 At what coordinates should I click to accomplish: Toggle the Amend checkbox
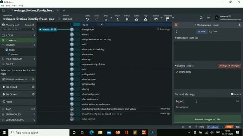(x=232, y=94)
